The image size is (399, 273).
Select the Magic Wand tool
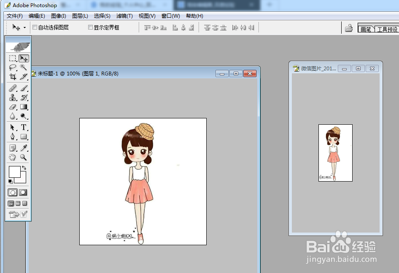pos(24,67)
